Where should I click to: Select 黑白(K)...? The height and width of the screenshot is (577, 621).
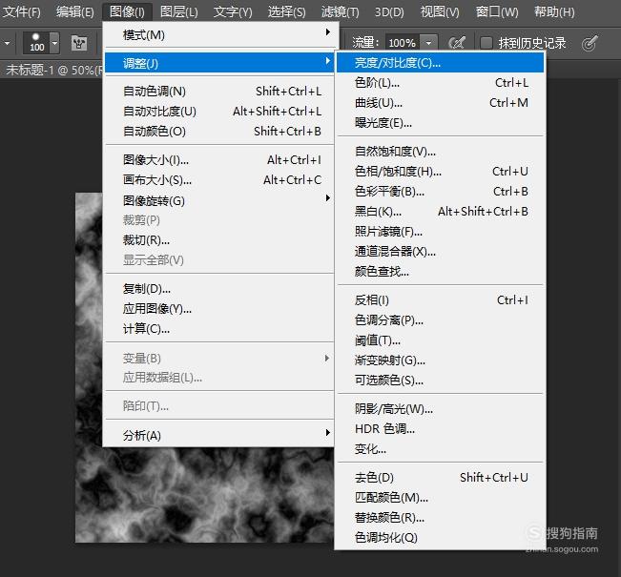(x=440, y=212)
